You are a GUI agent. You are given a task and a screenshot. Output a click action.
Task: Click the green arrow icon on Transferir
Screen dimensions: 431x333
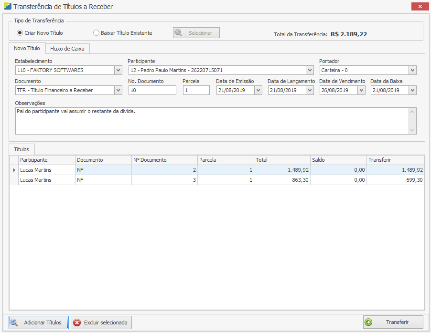click(x=368, y=322)
